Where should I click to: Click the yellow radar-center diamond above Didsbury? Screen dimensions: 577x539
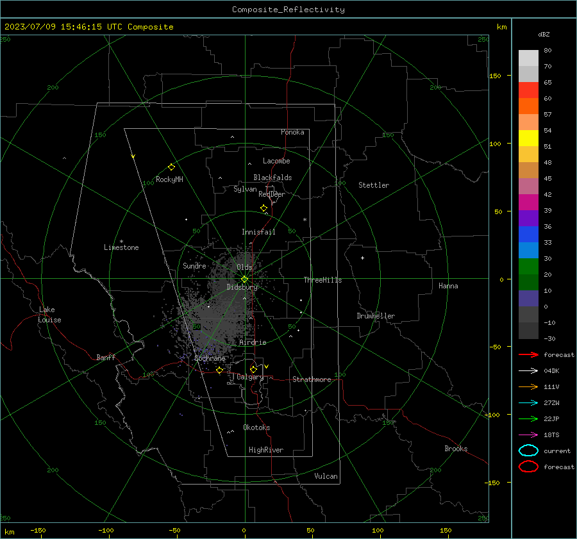click(244, 279)
